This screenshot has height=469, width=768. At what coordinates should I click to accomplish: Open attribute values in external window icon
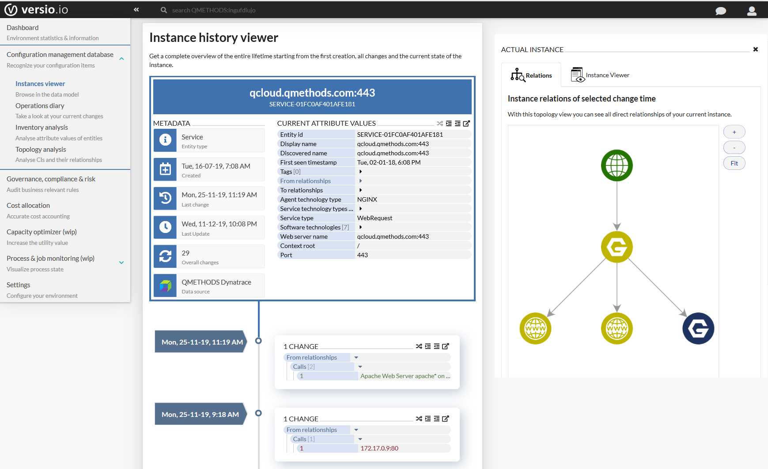point(467,124)
